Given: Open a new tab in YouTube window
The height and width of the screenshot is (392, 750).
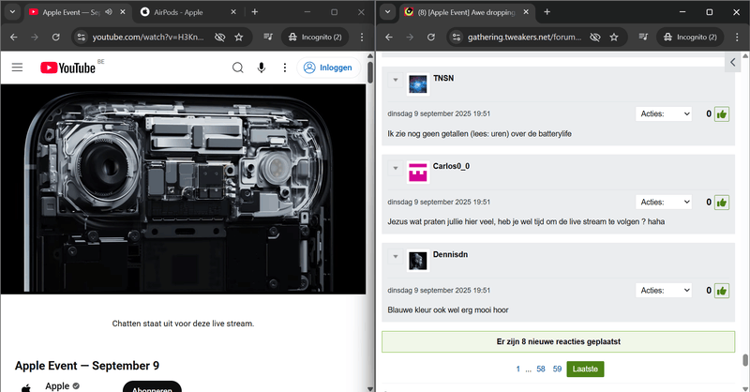Looking at the screenshot, I should point(255,12).
